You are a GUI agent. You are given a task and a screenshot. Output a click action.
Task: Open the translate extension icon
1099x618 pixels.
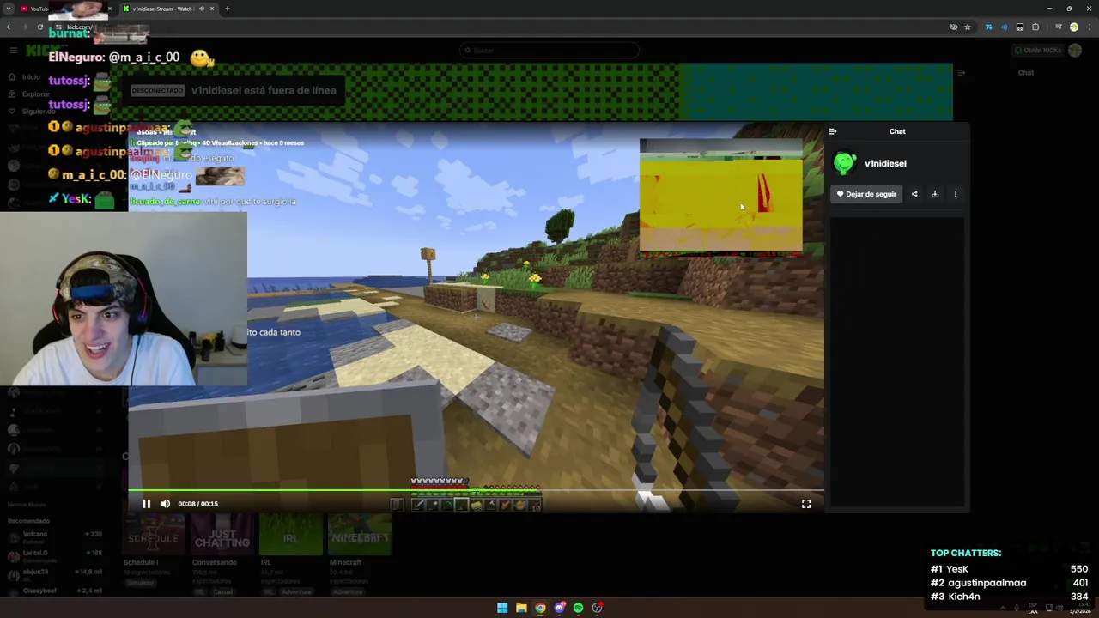click(988, 27)
